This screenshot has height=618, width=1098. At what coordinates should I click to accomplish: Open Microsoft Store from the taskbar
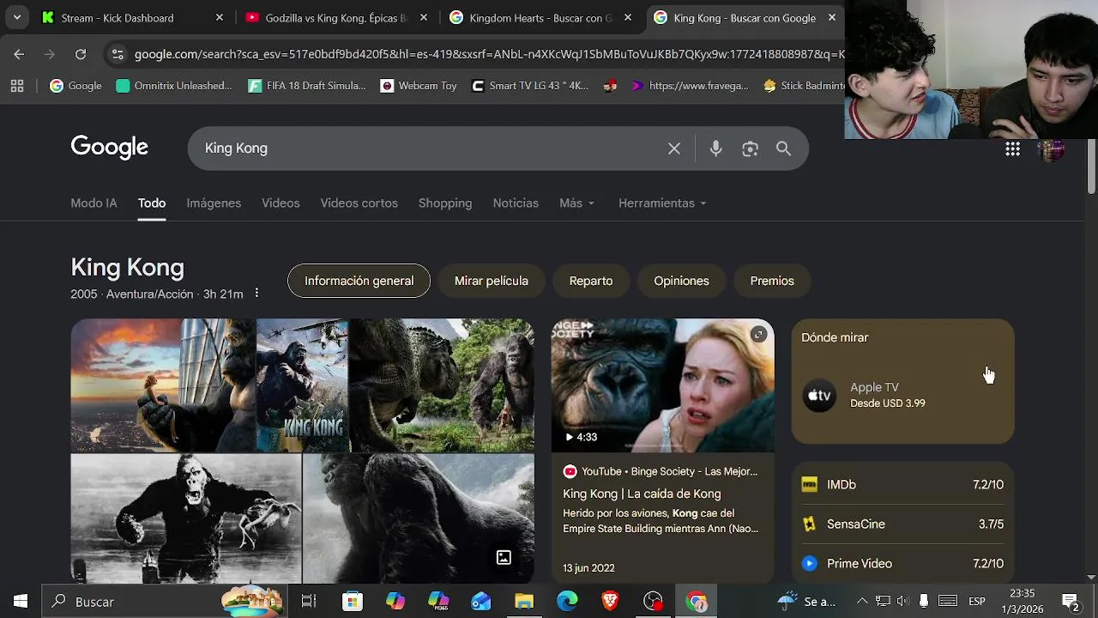pos(352,602)
